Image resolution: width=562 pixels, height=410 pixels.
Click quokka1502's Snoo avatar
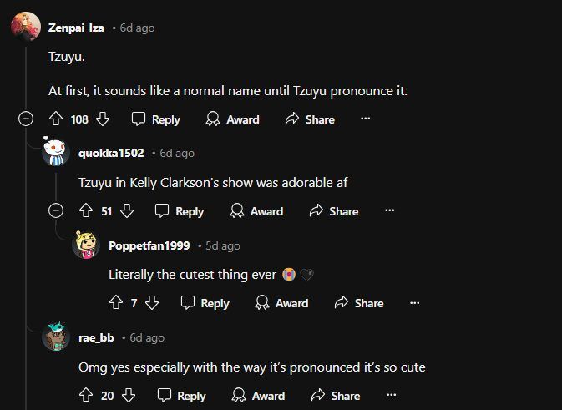(x=56, y=152)
